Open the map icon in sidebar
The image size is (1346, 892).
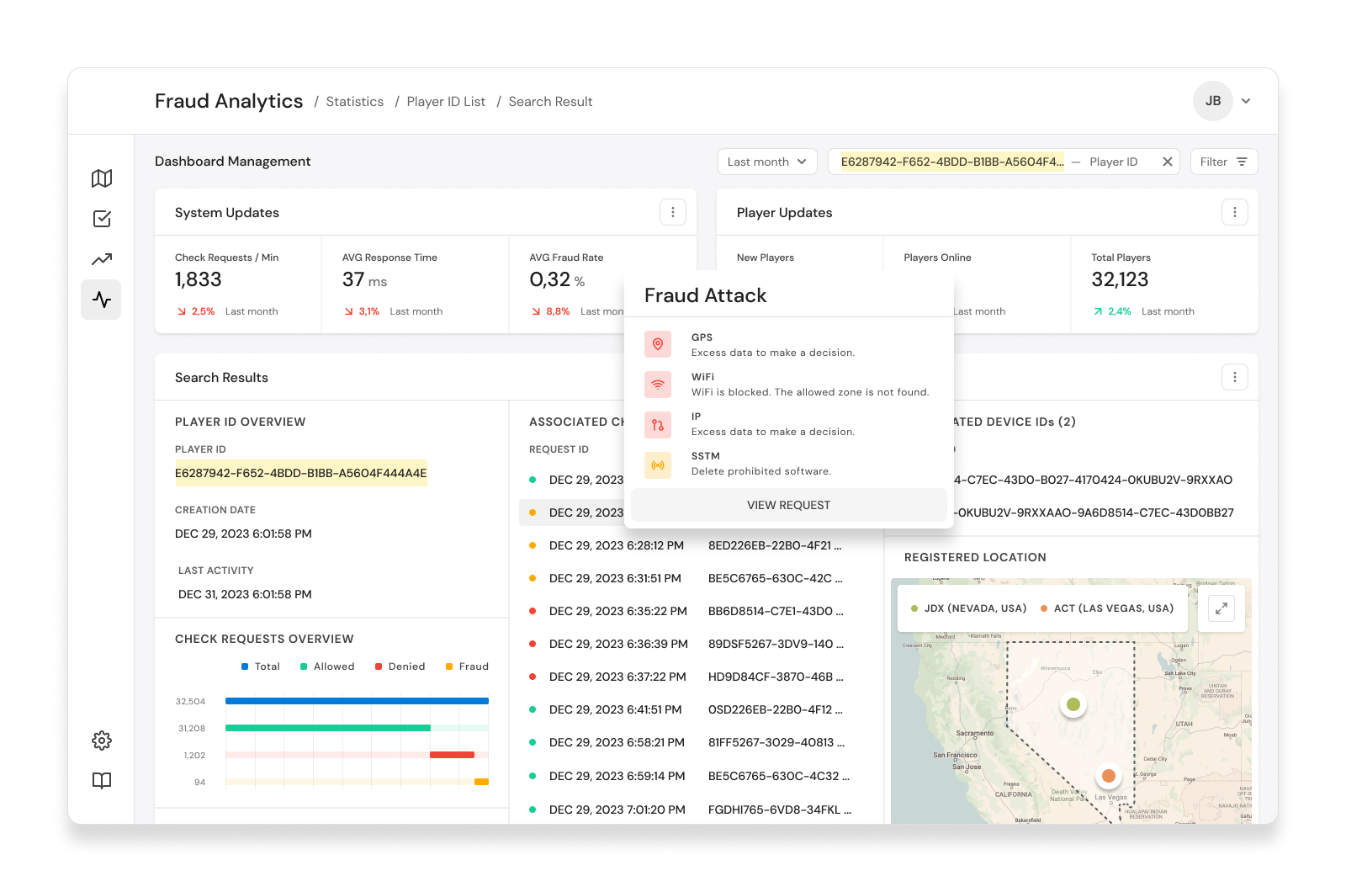tap(102, 178)
